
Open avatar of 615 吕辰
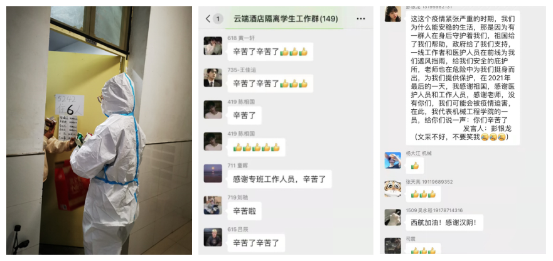tap(213, 237)
